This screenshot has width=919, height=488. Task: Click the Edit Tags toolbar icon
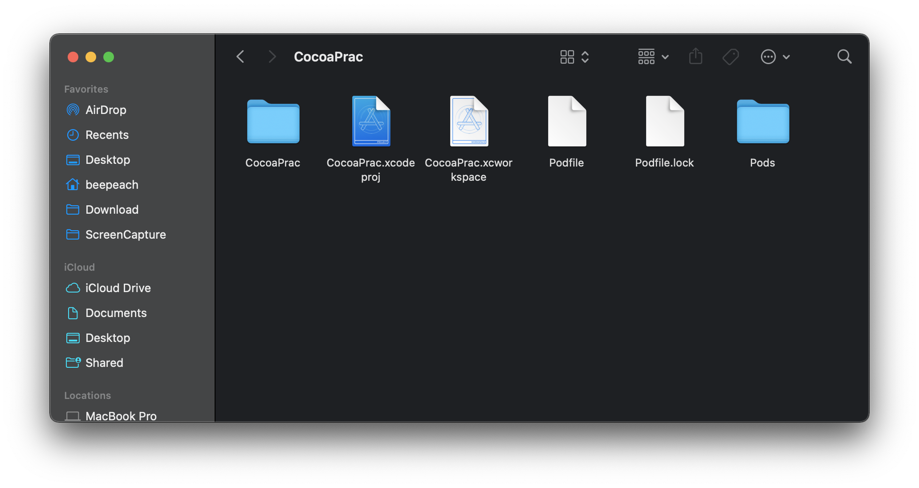pos(730,57)
